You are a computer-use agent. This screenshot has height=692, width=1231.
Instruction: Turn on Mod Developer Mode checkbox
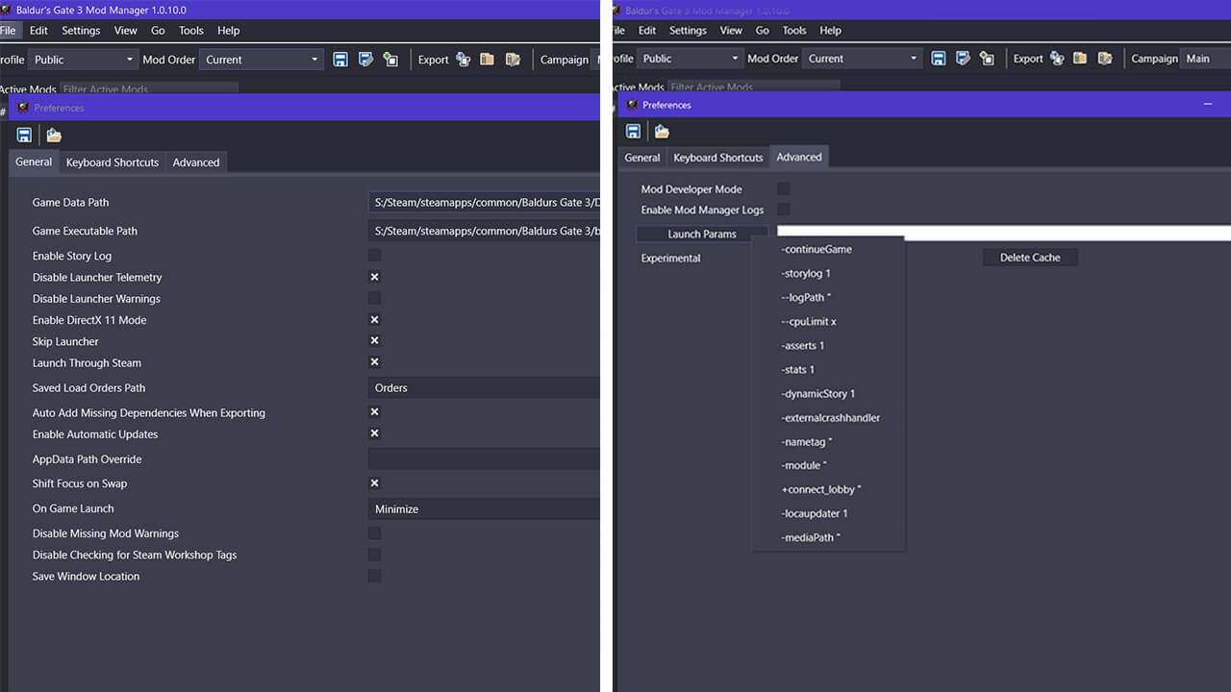click(783, 189)
